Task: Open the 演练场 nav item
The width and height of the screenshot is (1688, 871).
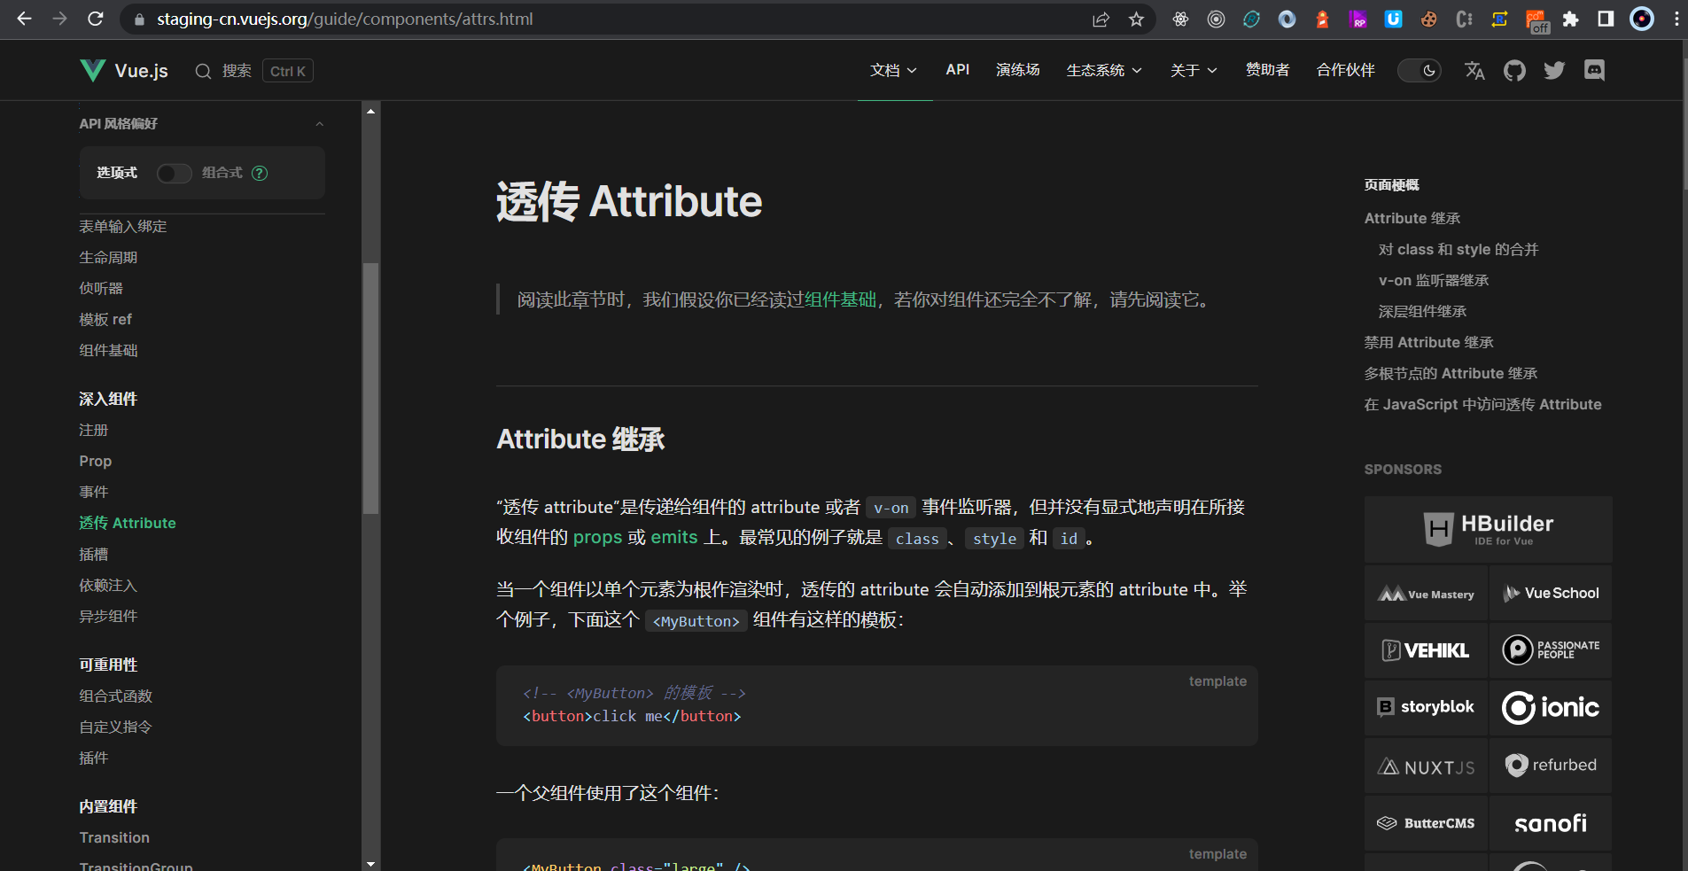Action: point(1018,70)
